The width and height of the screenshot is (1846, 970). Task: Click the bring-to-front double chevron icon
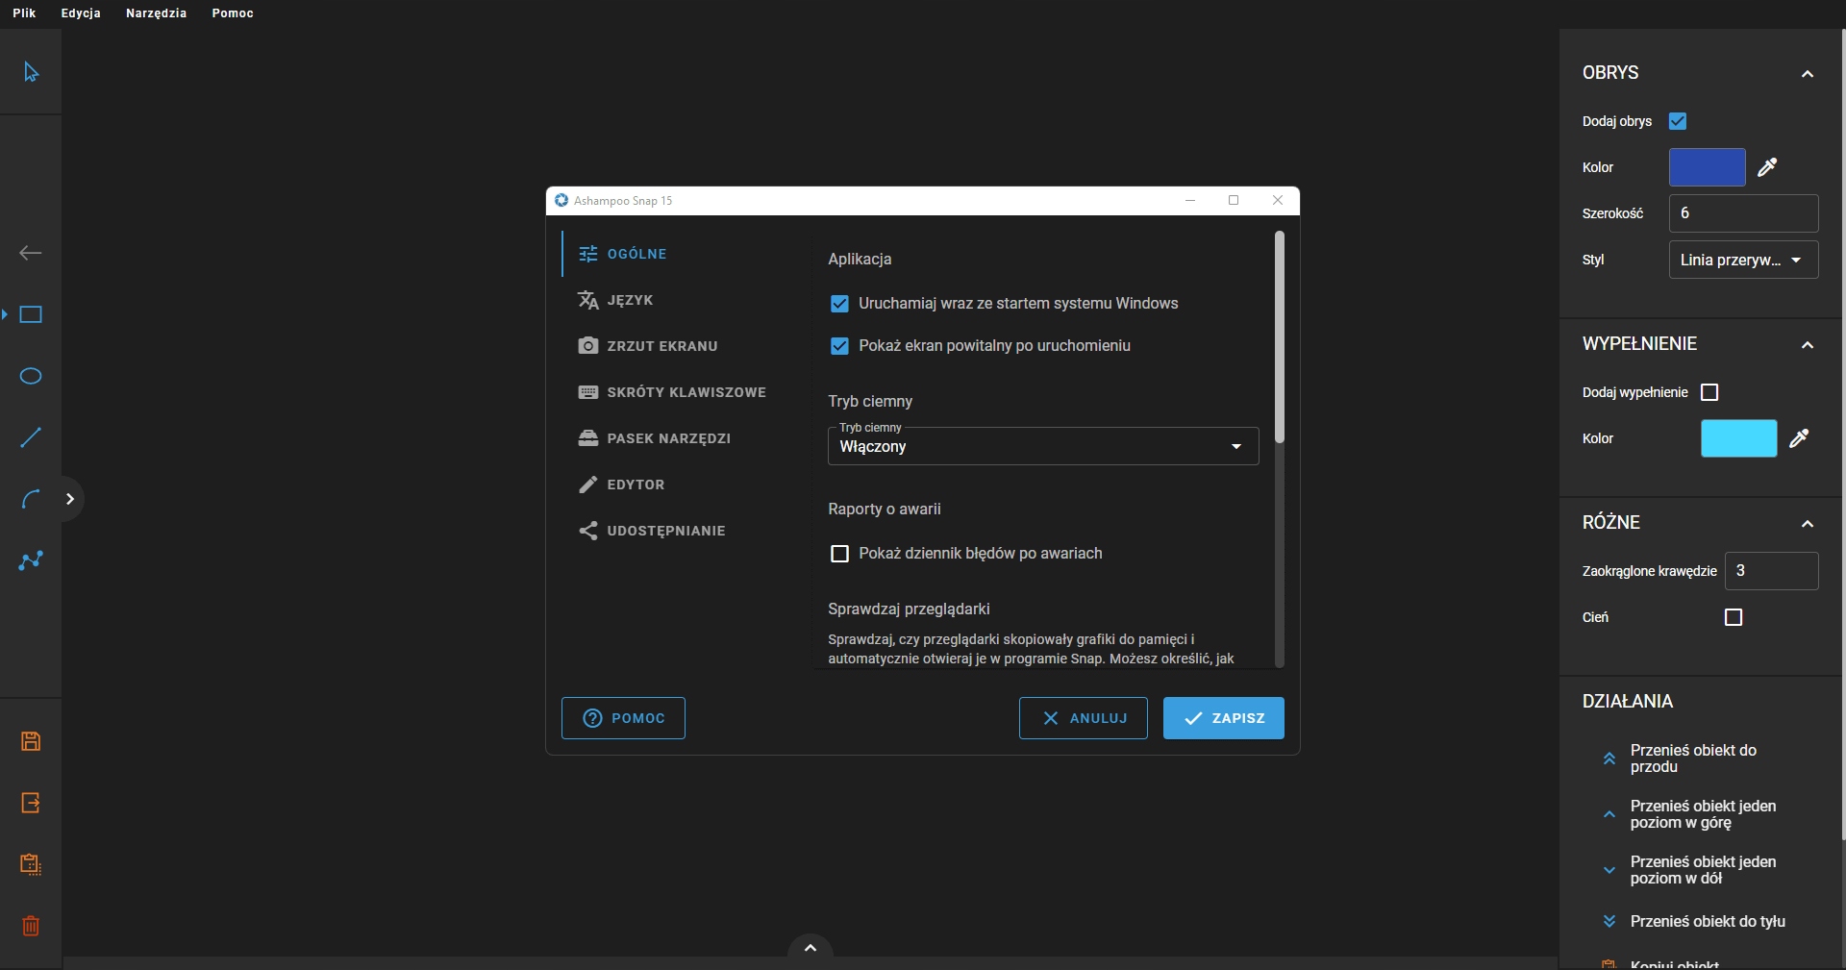click(x=1609, y=759)
